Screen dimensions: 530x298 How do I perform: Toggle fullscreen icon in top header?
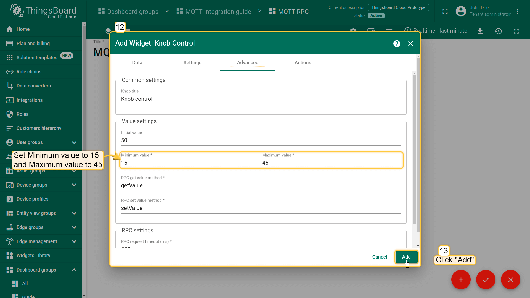(445, 11)
